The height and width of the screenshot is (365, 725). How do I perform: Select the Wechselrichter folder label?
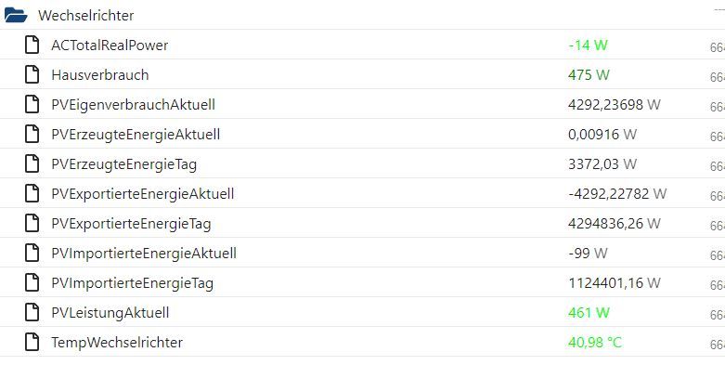point(86,15)
